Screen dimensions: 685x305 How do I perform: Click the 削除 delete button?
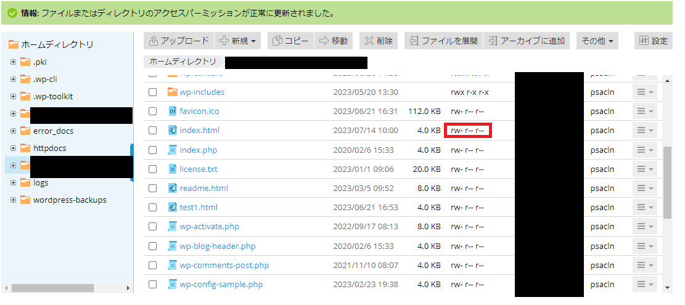click(379, 41)
